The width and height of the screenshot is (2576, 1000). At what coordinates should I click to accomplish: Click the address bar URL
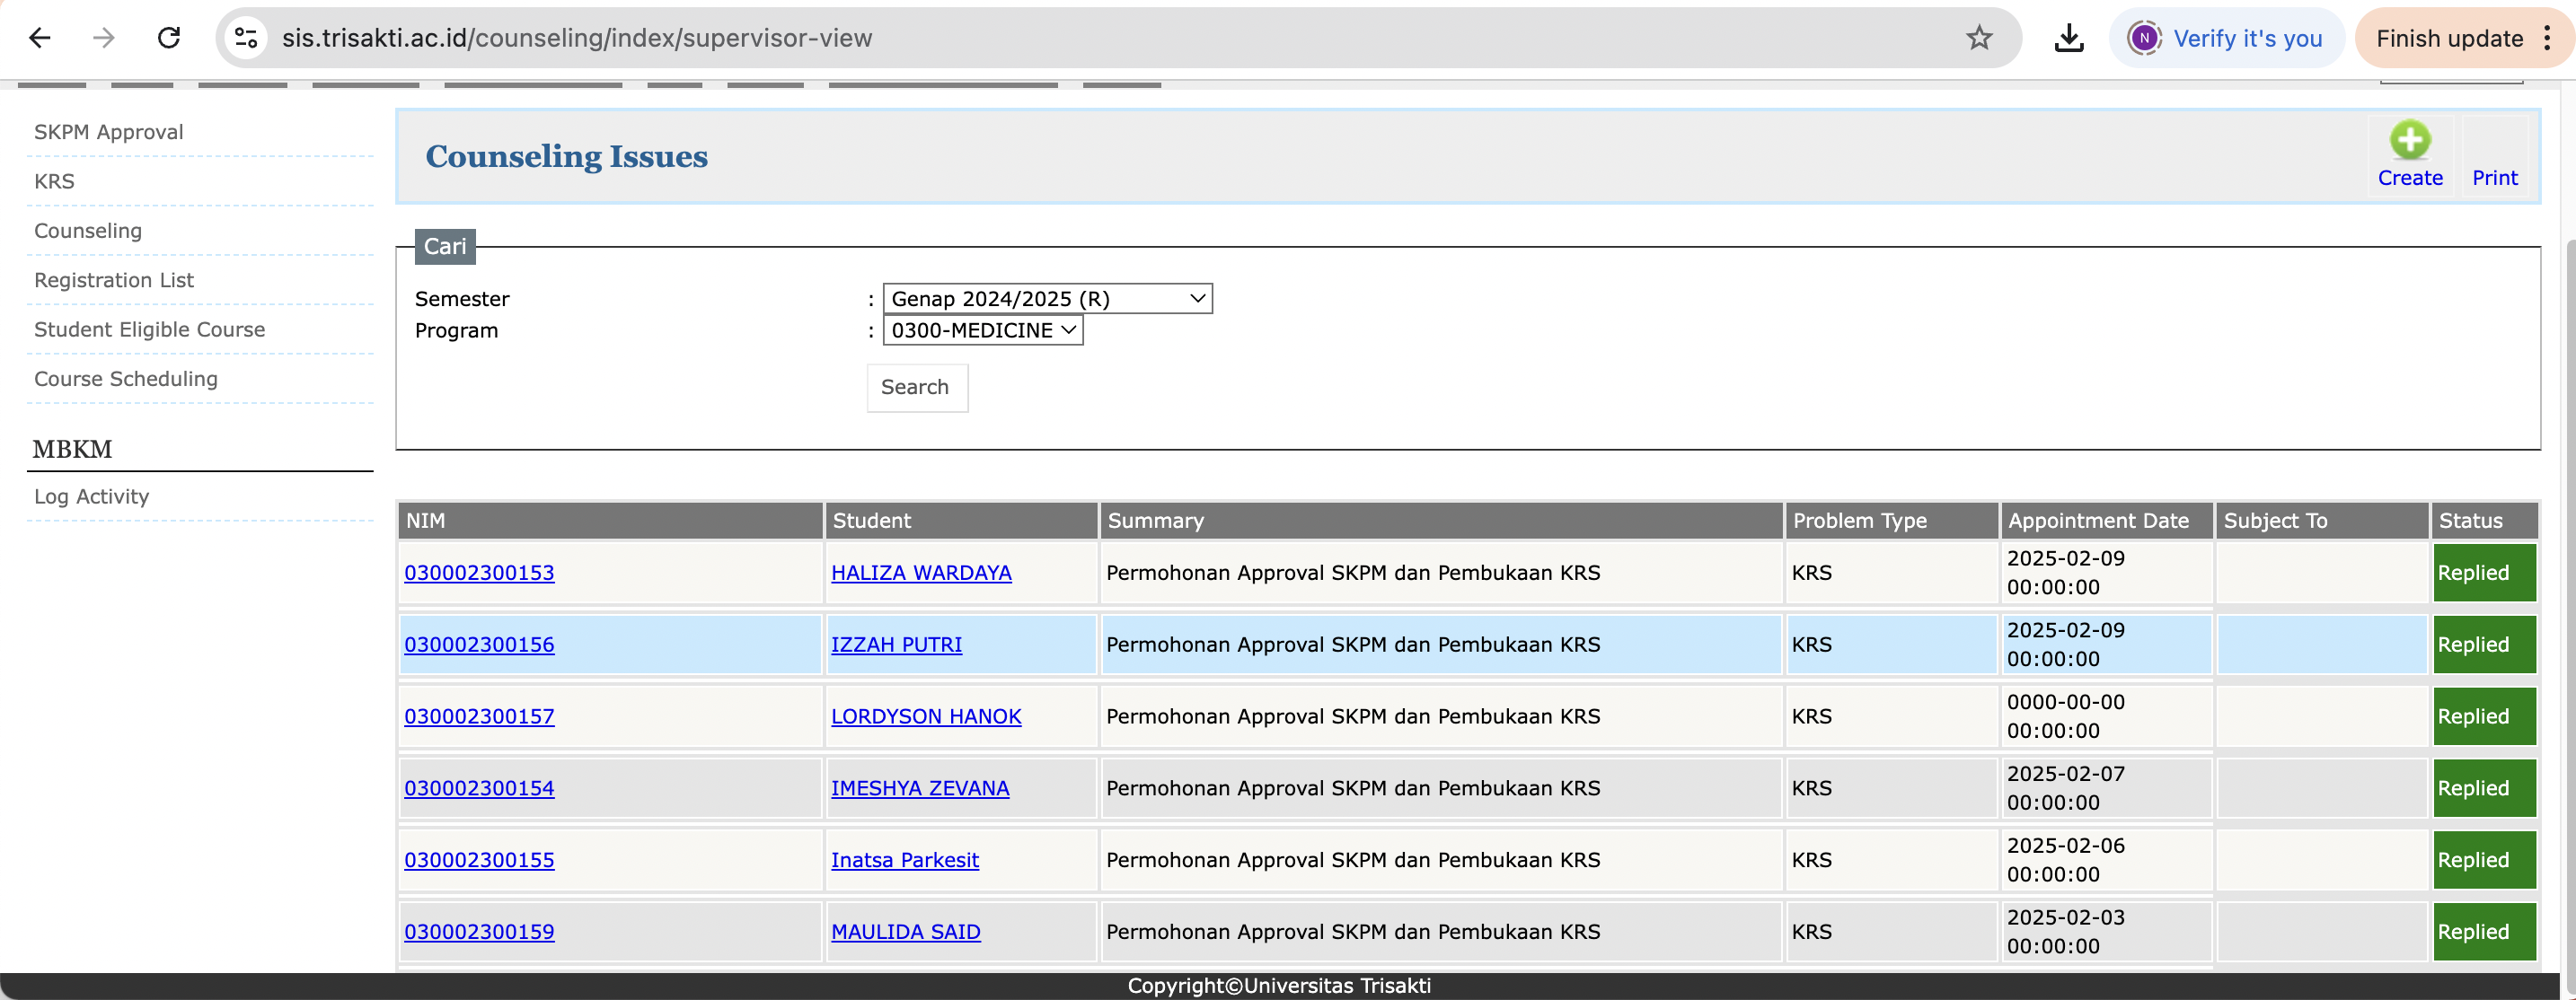pos(577,38)
